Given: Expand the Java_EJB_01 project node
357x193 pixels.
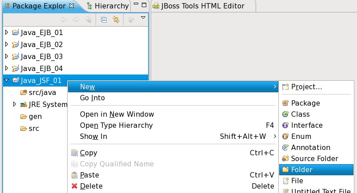Looking at the screenshot, I should pyautogui.click(x=6, y=32).
